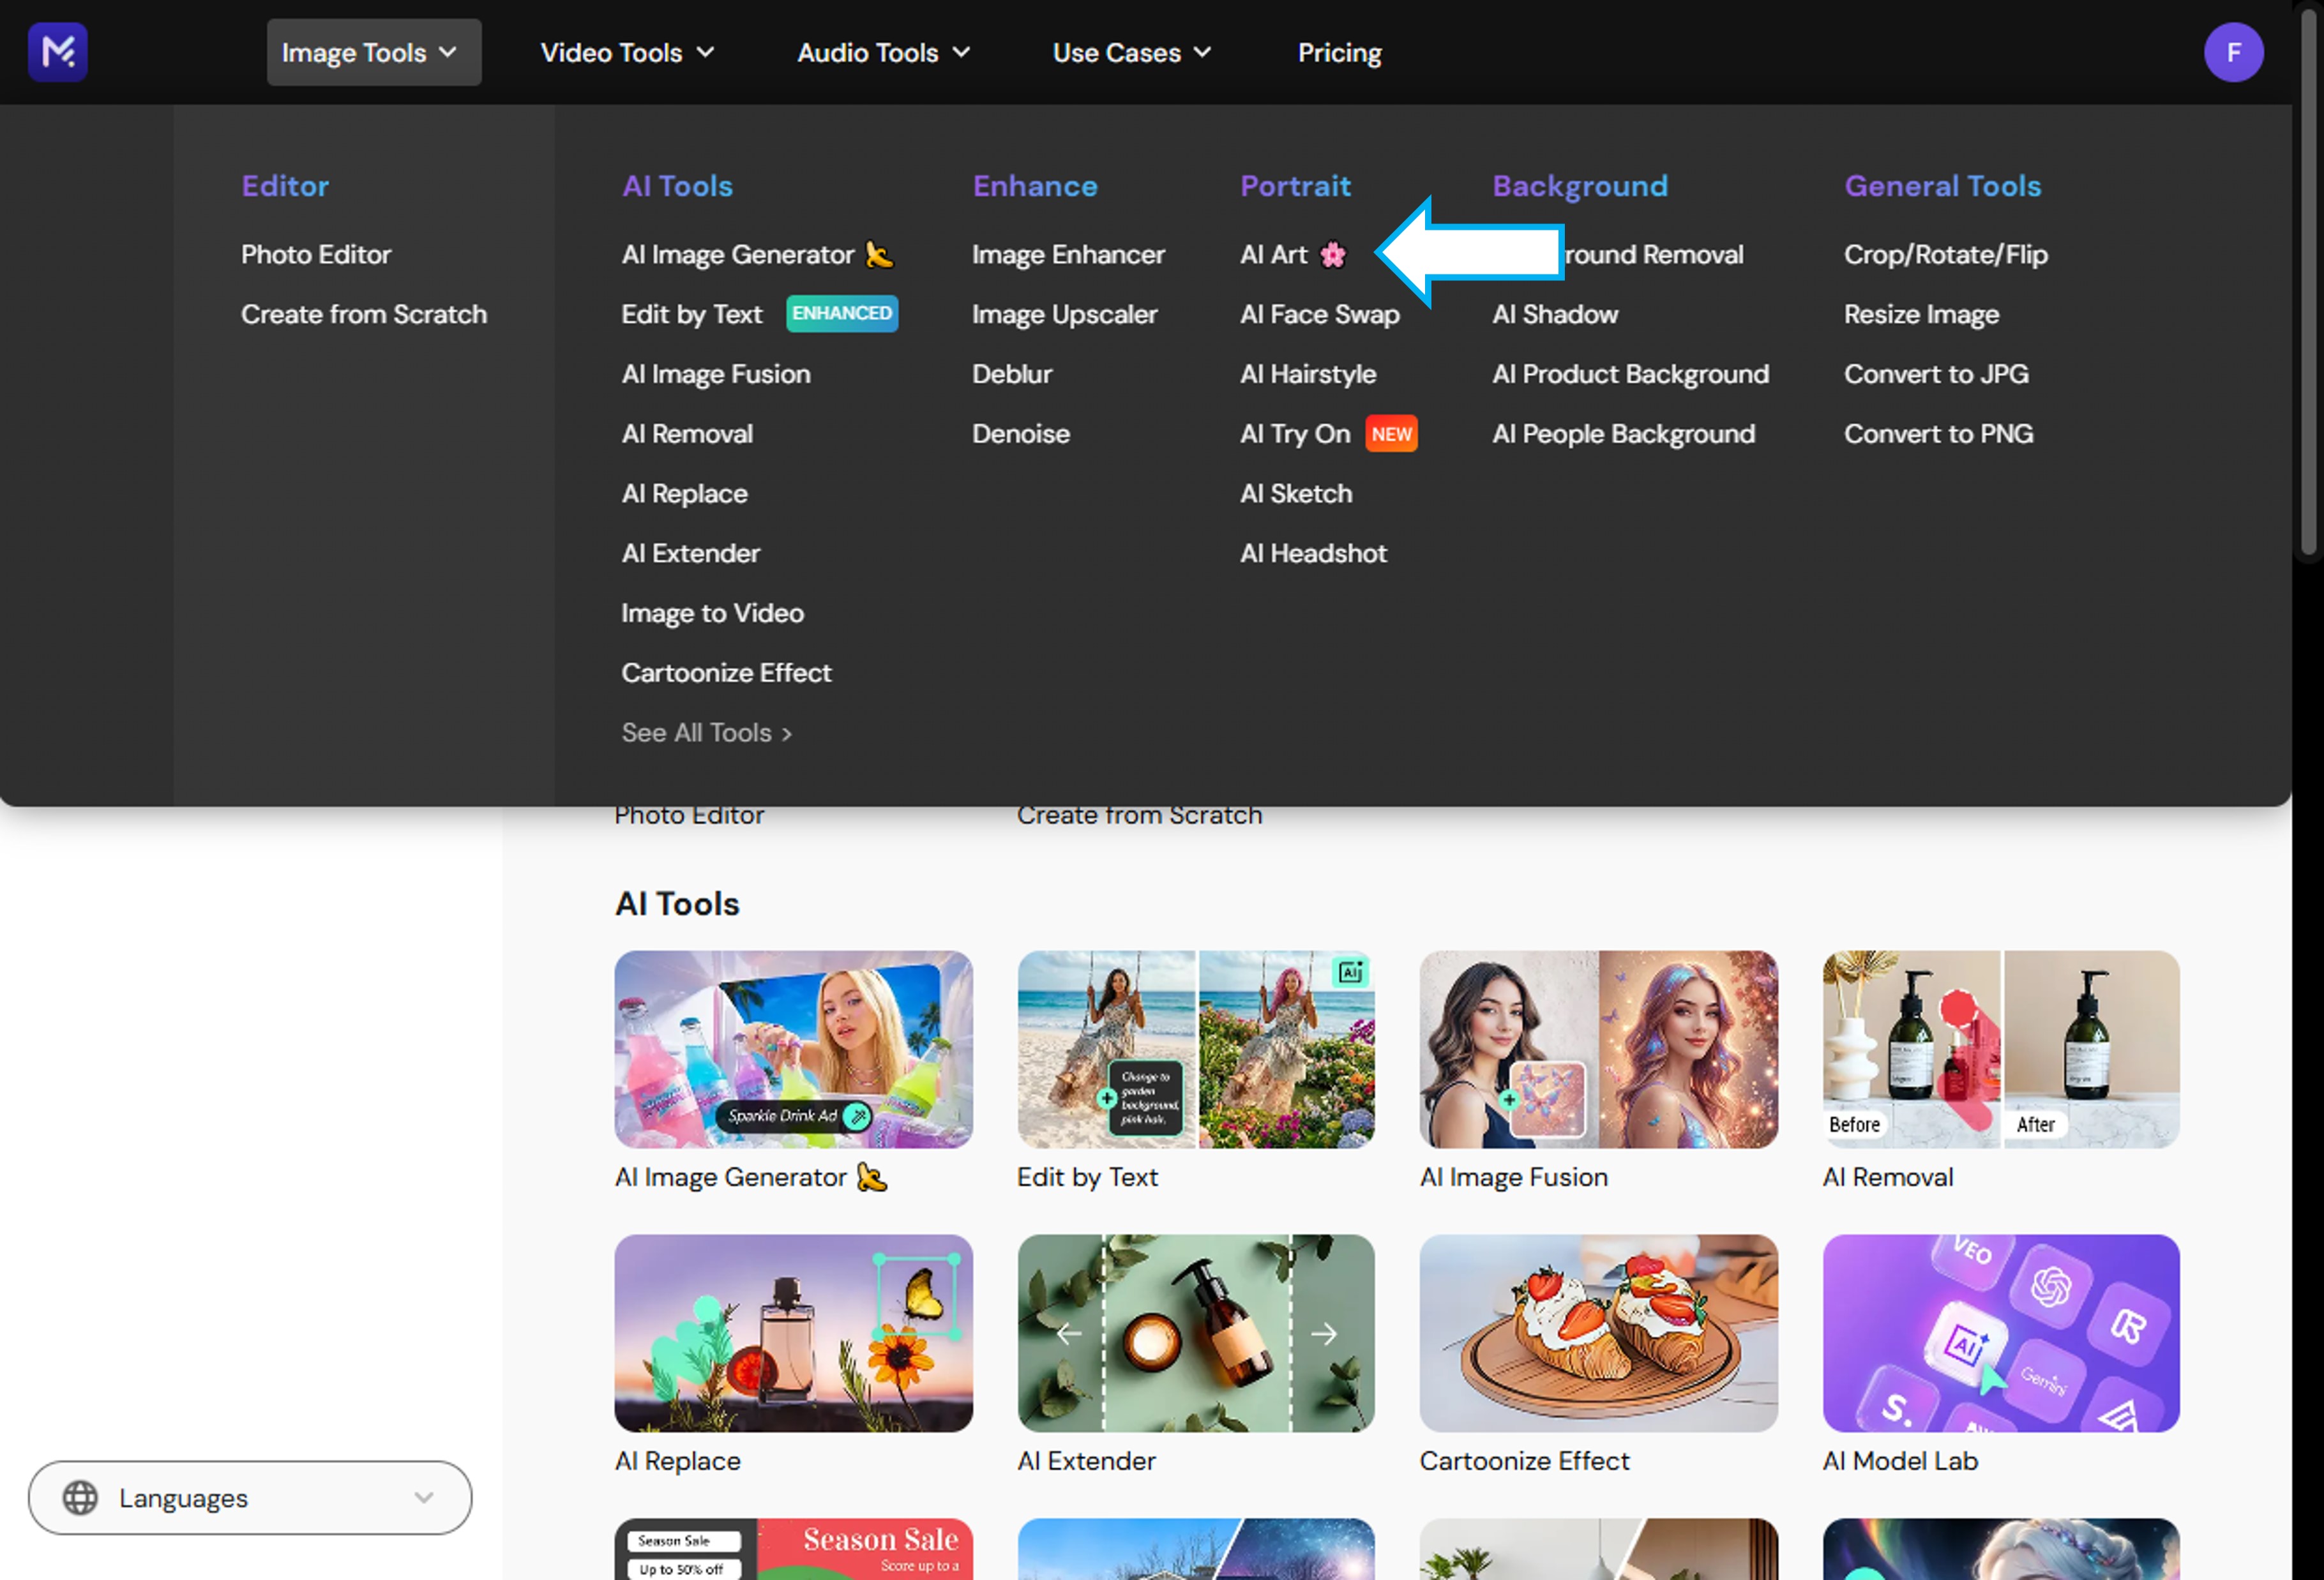This screenshot has height=1580, width=2324.
Task: Choose Image Upscaler in Enhance column
Action: click(x=1064, y=314)
